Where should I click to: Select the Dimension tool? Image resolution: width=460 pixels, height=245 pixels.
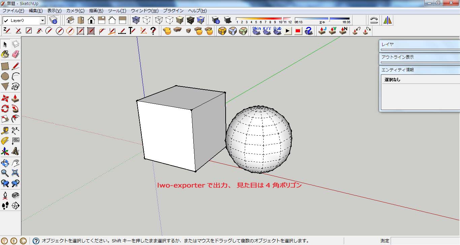tap(15, 131)
